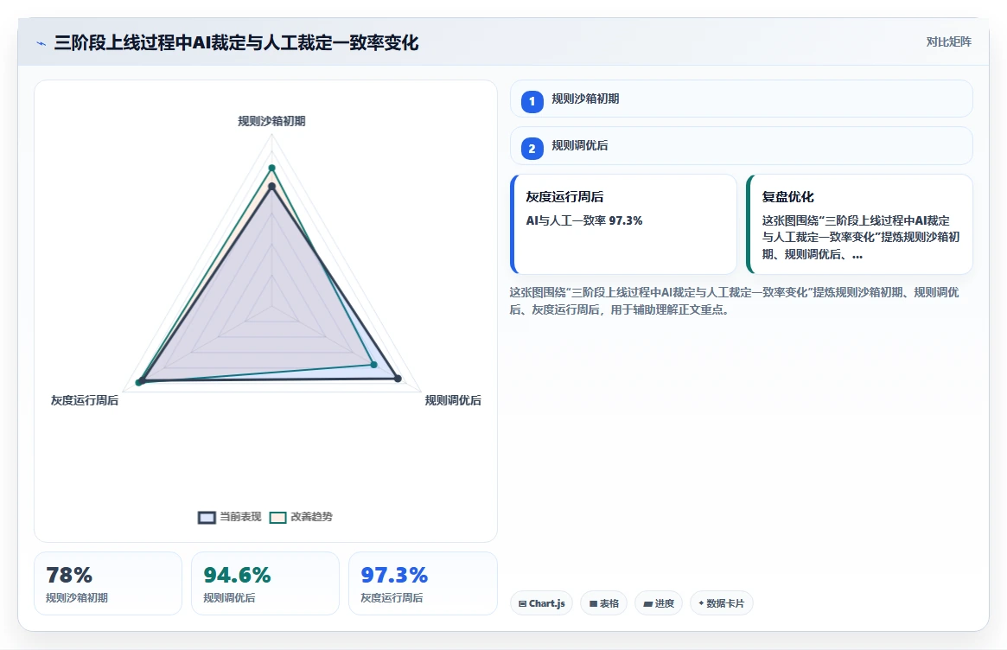1007x650 pixels.
Task: Click the 94.6% 规则调优后 stat card
Action: pyautogui.click(x=265, y=583)
